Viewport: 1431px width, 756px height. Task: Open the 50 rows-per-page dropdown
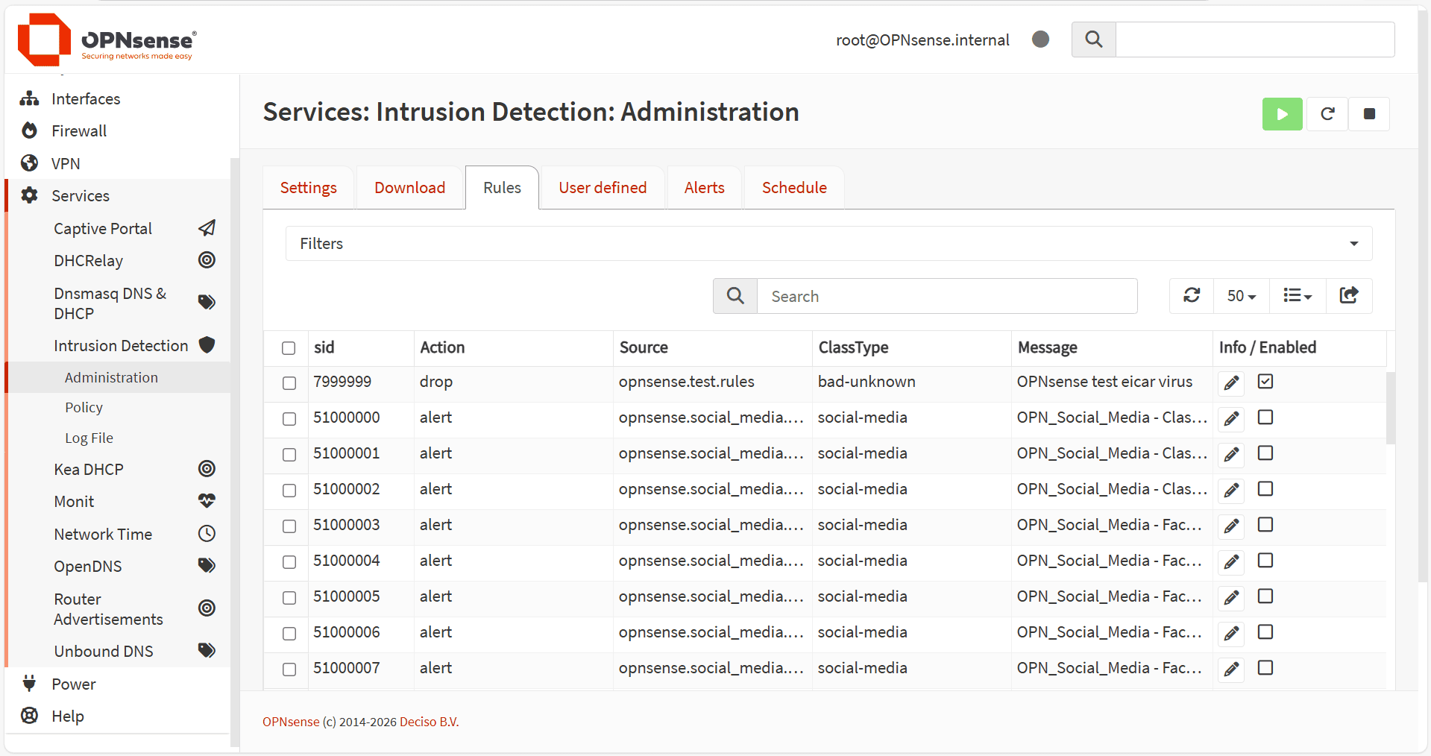1241,296
